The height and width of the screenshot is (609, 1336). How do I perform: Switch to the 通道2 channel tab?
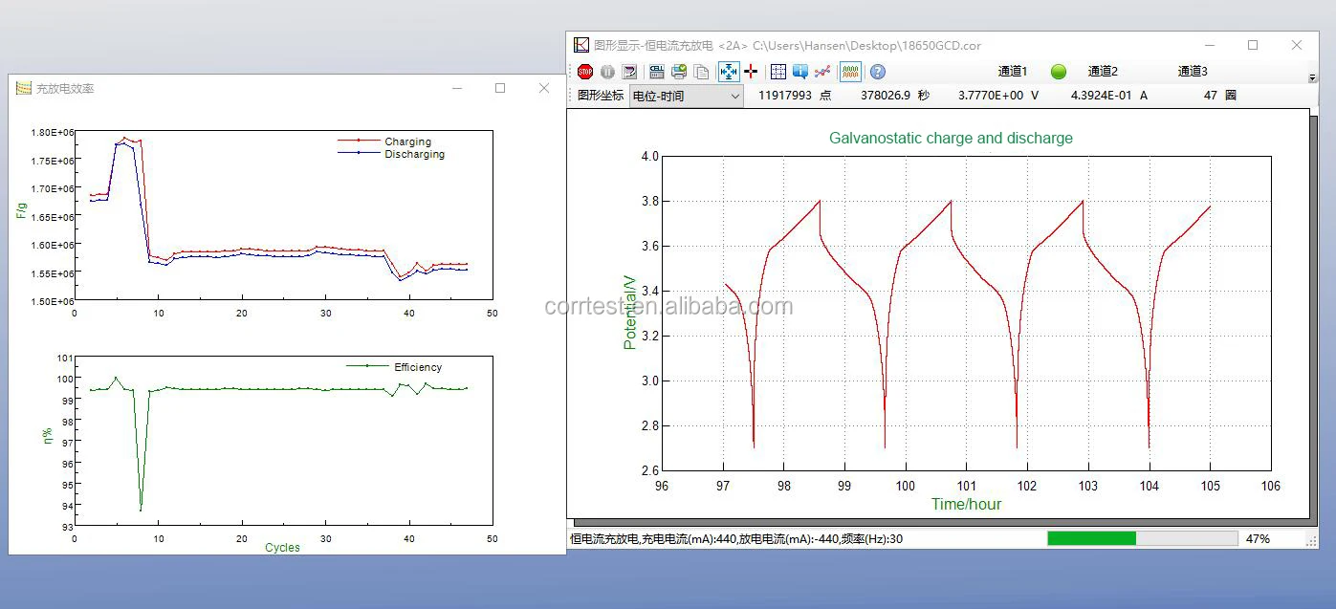pyautogui.click(x=1103, y=72)
